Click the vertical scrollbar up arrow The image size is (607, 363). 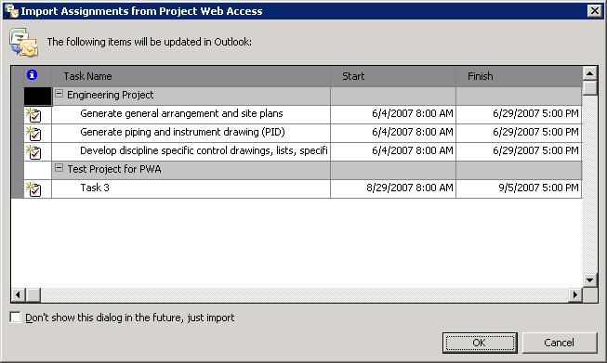(589, 73)
